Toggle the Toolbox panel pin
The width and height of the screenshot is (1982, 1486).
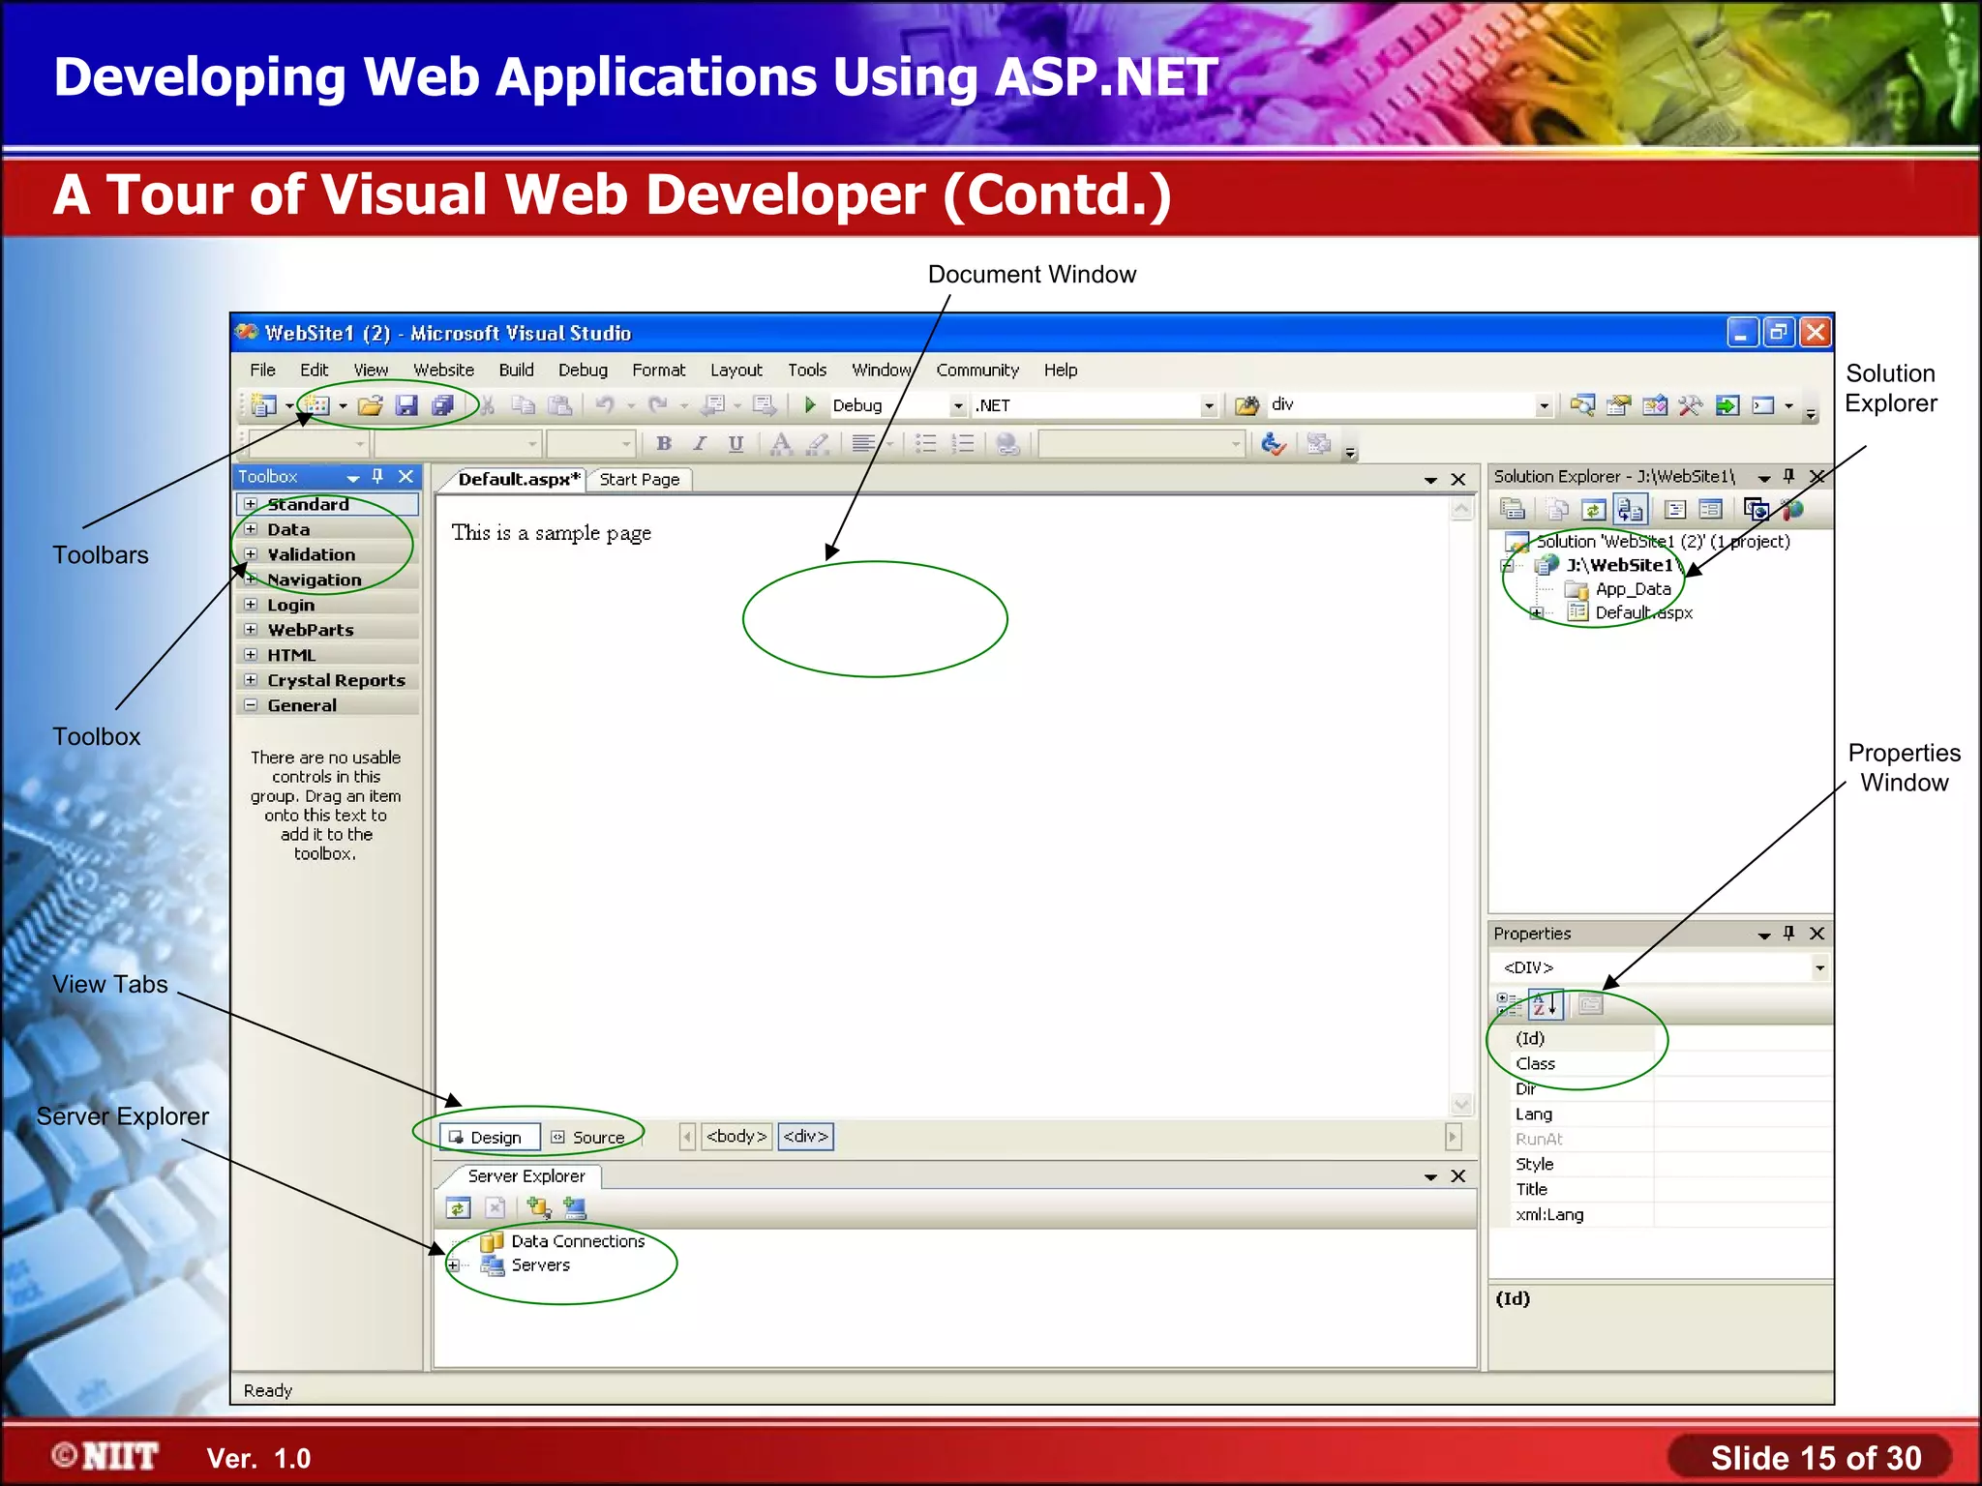tap(377, 476)
